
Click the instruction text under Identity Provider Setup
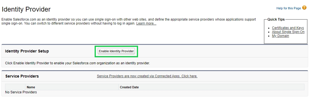pyautogui.click(x=77, y=63)
